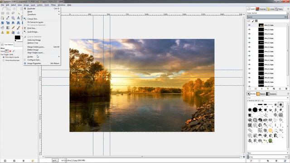The width and height of the screenshot is (290, 163).
Task: Click the delete brush trash icon
Action: [x=276, y=161]
